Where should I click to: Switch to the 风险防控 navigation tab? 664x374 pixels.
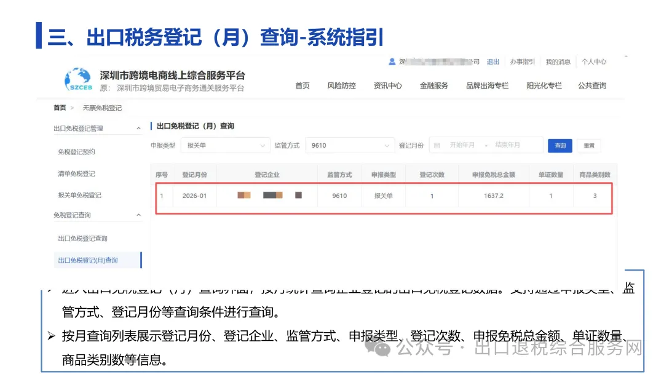click(x=341, y=86)
